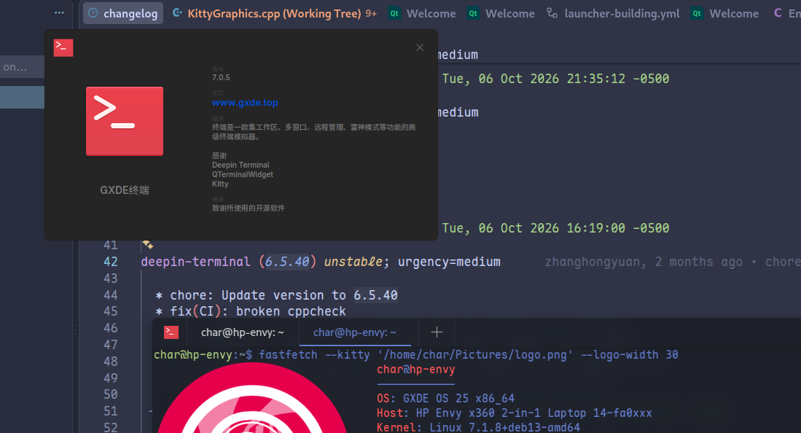
Task: Click the OS: GXDE OS 25 line
Action: (446, 398)
